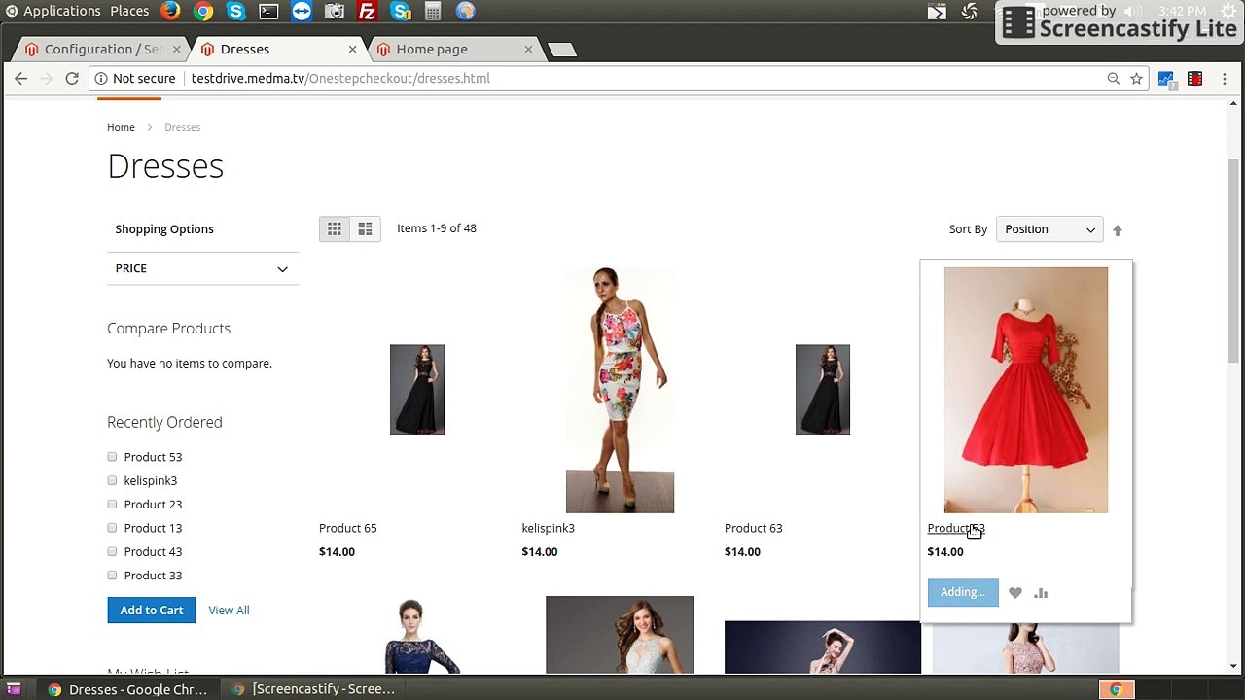This screenshot has width=1245, height=700.
Task: Open the Sort By Position dropdown
Action: (x=1049, y=229)
